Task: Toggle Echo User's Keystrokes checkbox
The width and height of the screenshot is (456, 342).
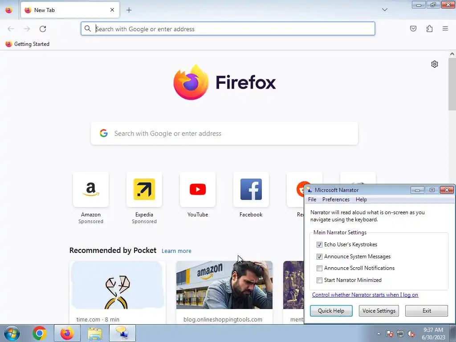Action: [319, 244]
